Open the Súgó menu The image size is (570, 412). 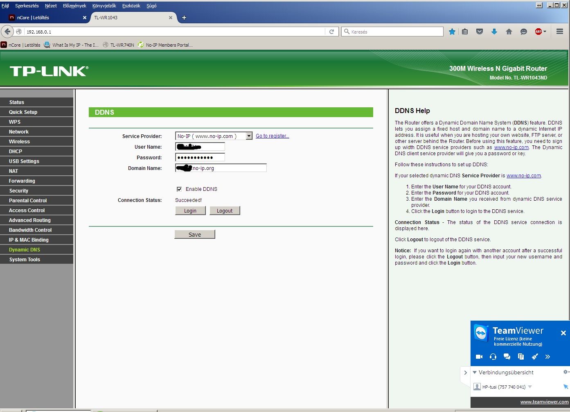pos(151,6)
